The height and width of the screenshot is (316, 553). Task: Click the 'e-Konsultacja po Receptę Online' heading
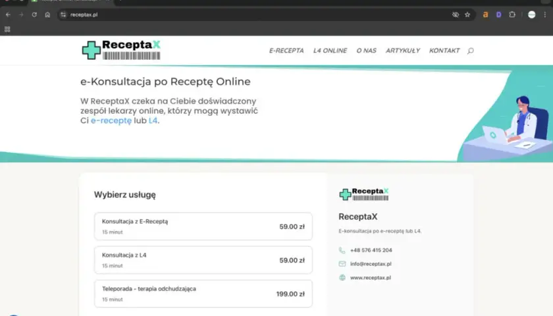pos(165,82)
